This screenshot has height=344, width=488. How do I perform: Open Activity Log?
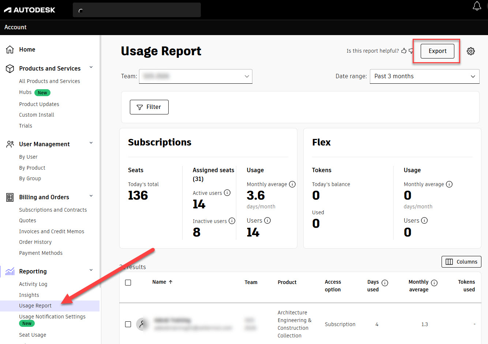[33, 284]
